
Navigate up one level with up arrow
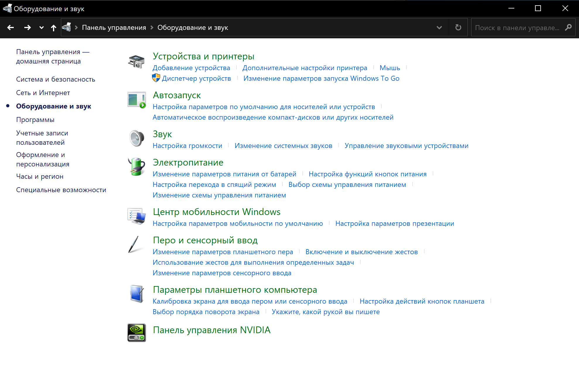coord(53,28)
